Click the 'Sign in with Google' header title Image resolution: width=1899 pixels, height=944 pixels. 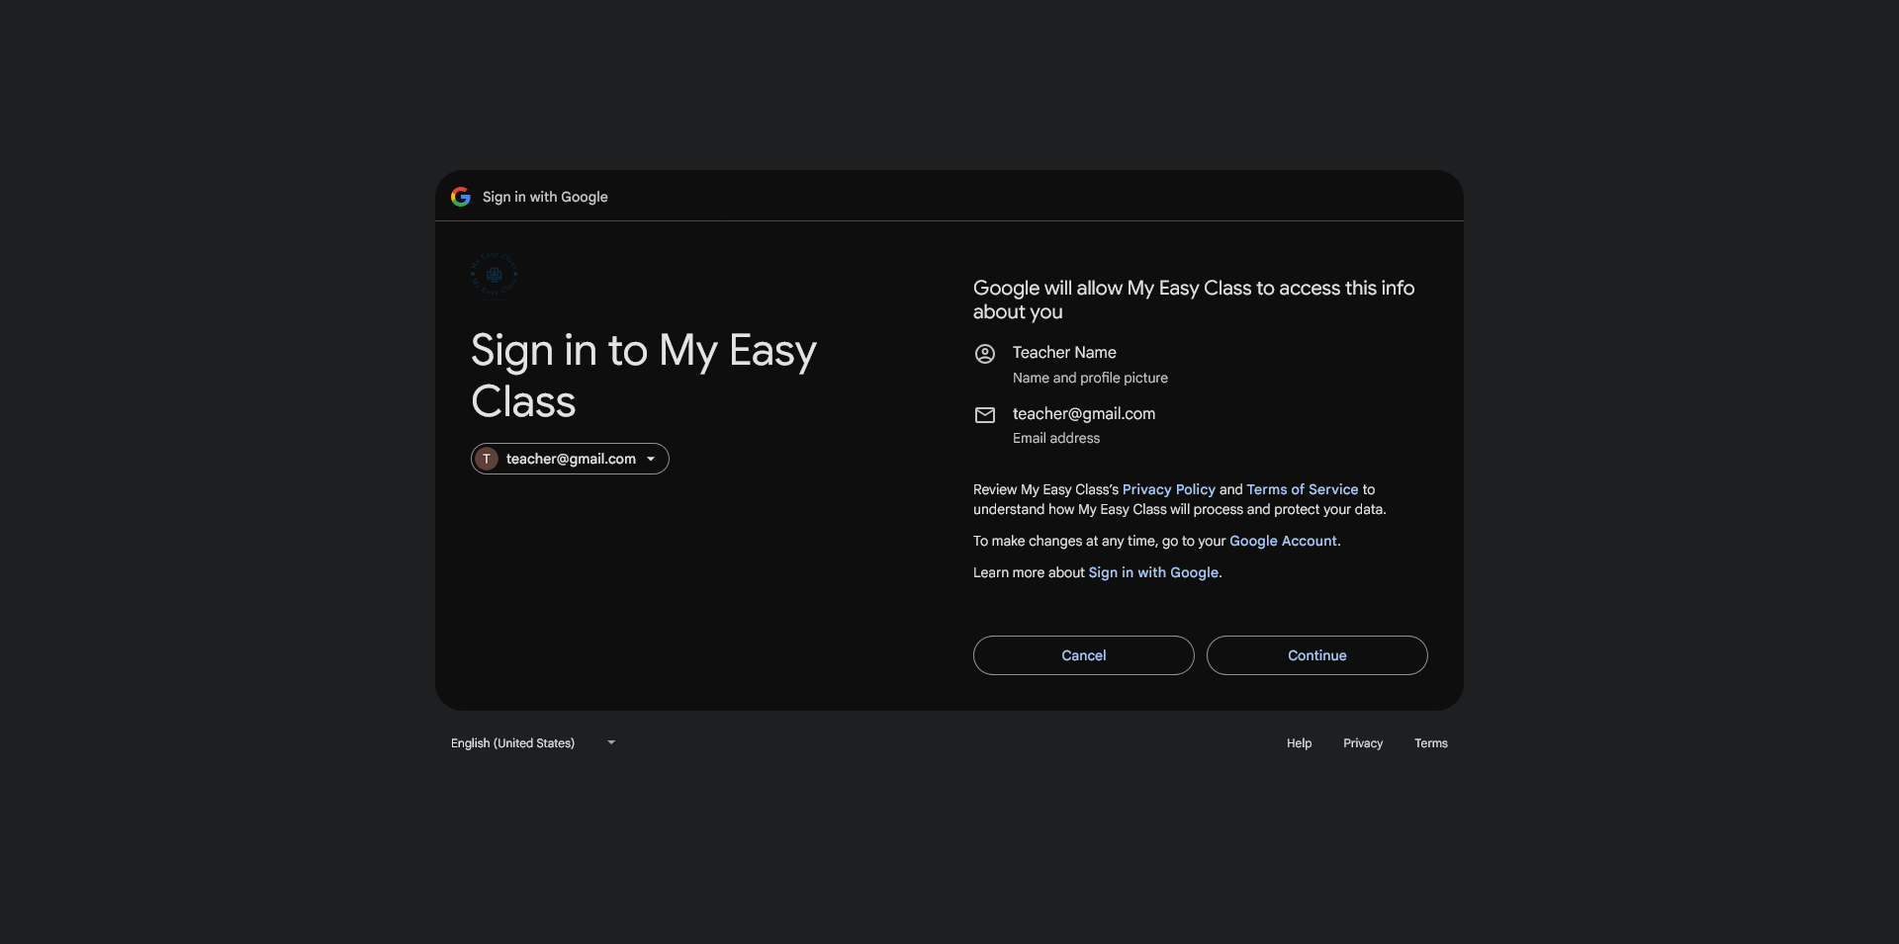tap(545, 197)
